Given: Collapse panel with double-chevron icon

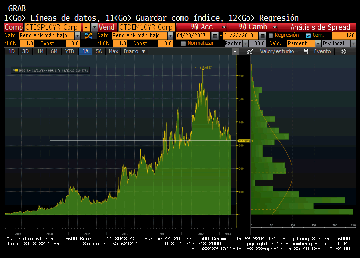Looking at the screenshot, I should coord(235,52).
